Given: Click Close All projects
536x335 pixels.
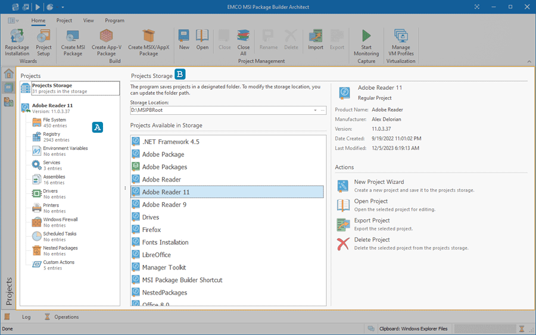Looking at the screenshot, I should (x=244, y=43).
